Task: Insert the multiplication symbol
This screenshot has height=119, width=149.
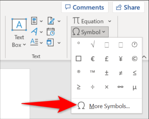Action: coord(107,87)
